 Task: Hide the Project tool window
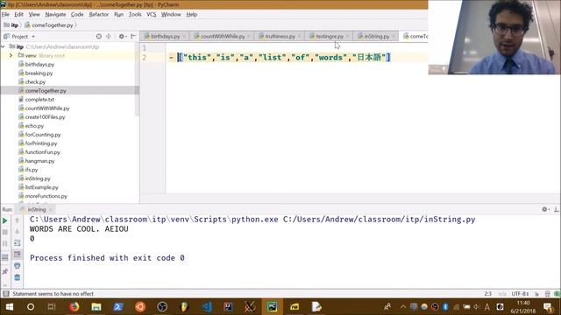pos(133,37)
